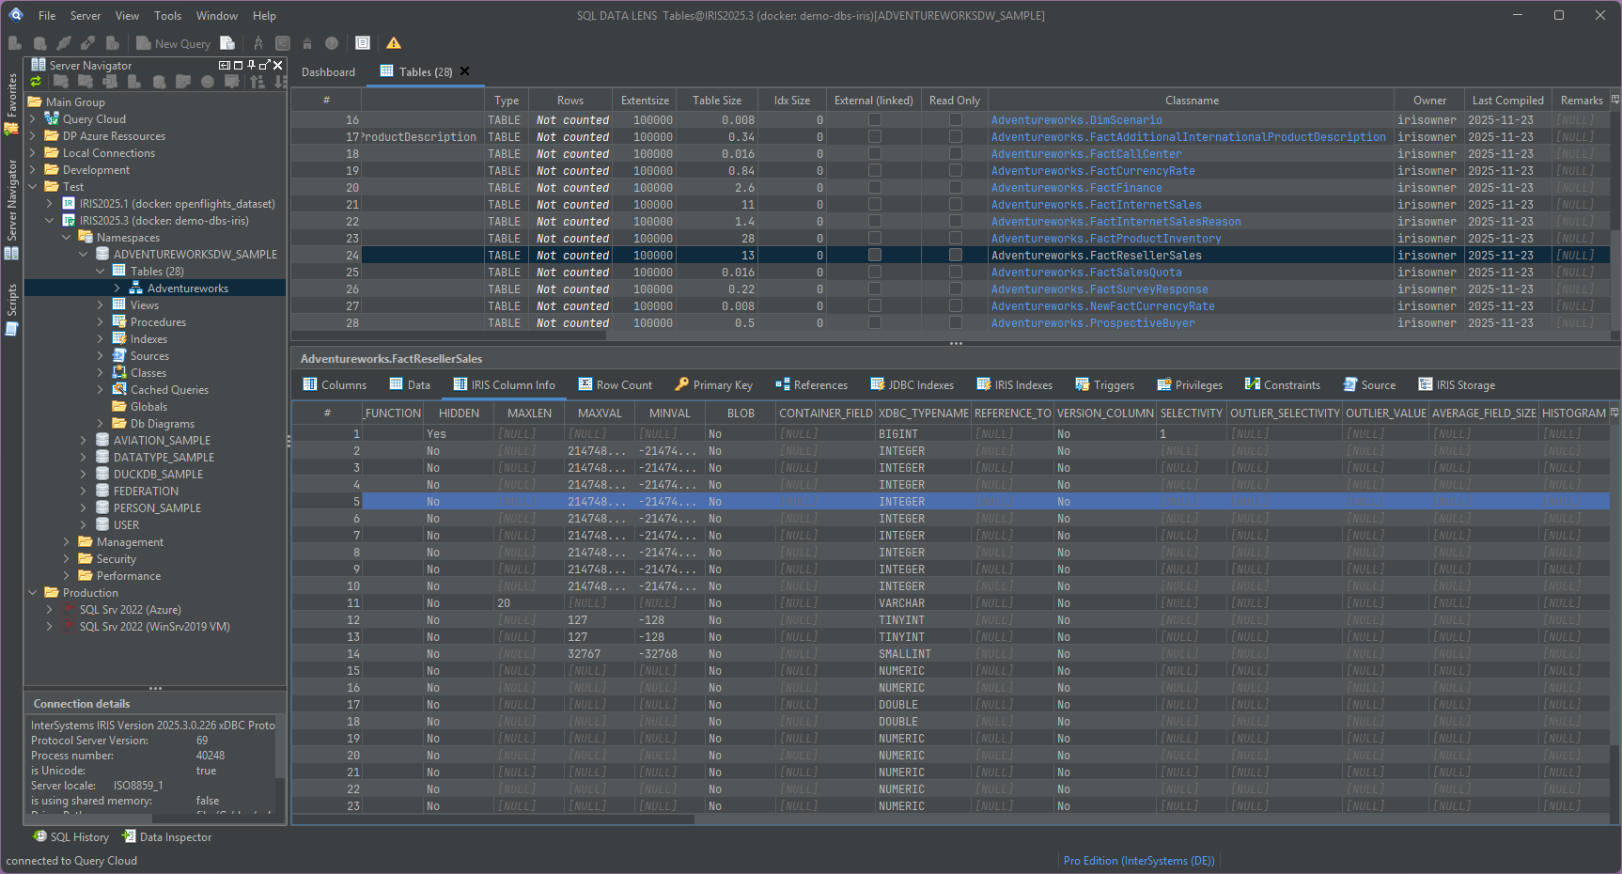The image size is (1622, 874).
Task: Click the remove (minus) icon in the navigator toolbar
Action: (x=208, y=82)
